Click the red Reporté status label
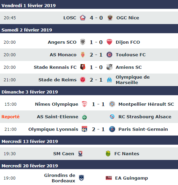The image size is (178, 185). tap(10, 117)
